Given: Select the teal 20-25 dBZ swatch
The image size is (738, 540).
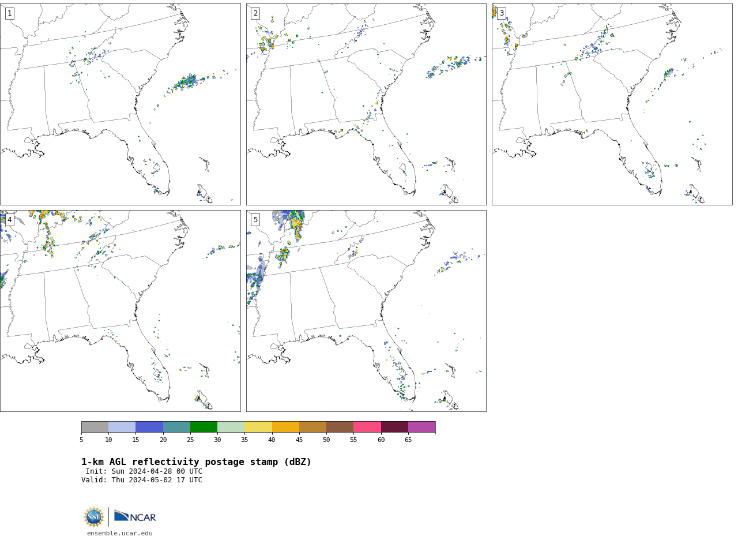Looking at the screenshot, I should coord(176,427).
